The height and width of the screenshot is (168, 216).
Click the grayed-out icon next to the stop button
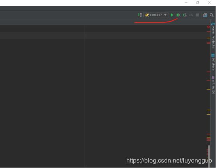[x=191, y=15]
